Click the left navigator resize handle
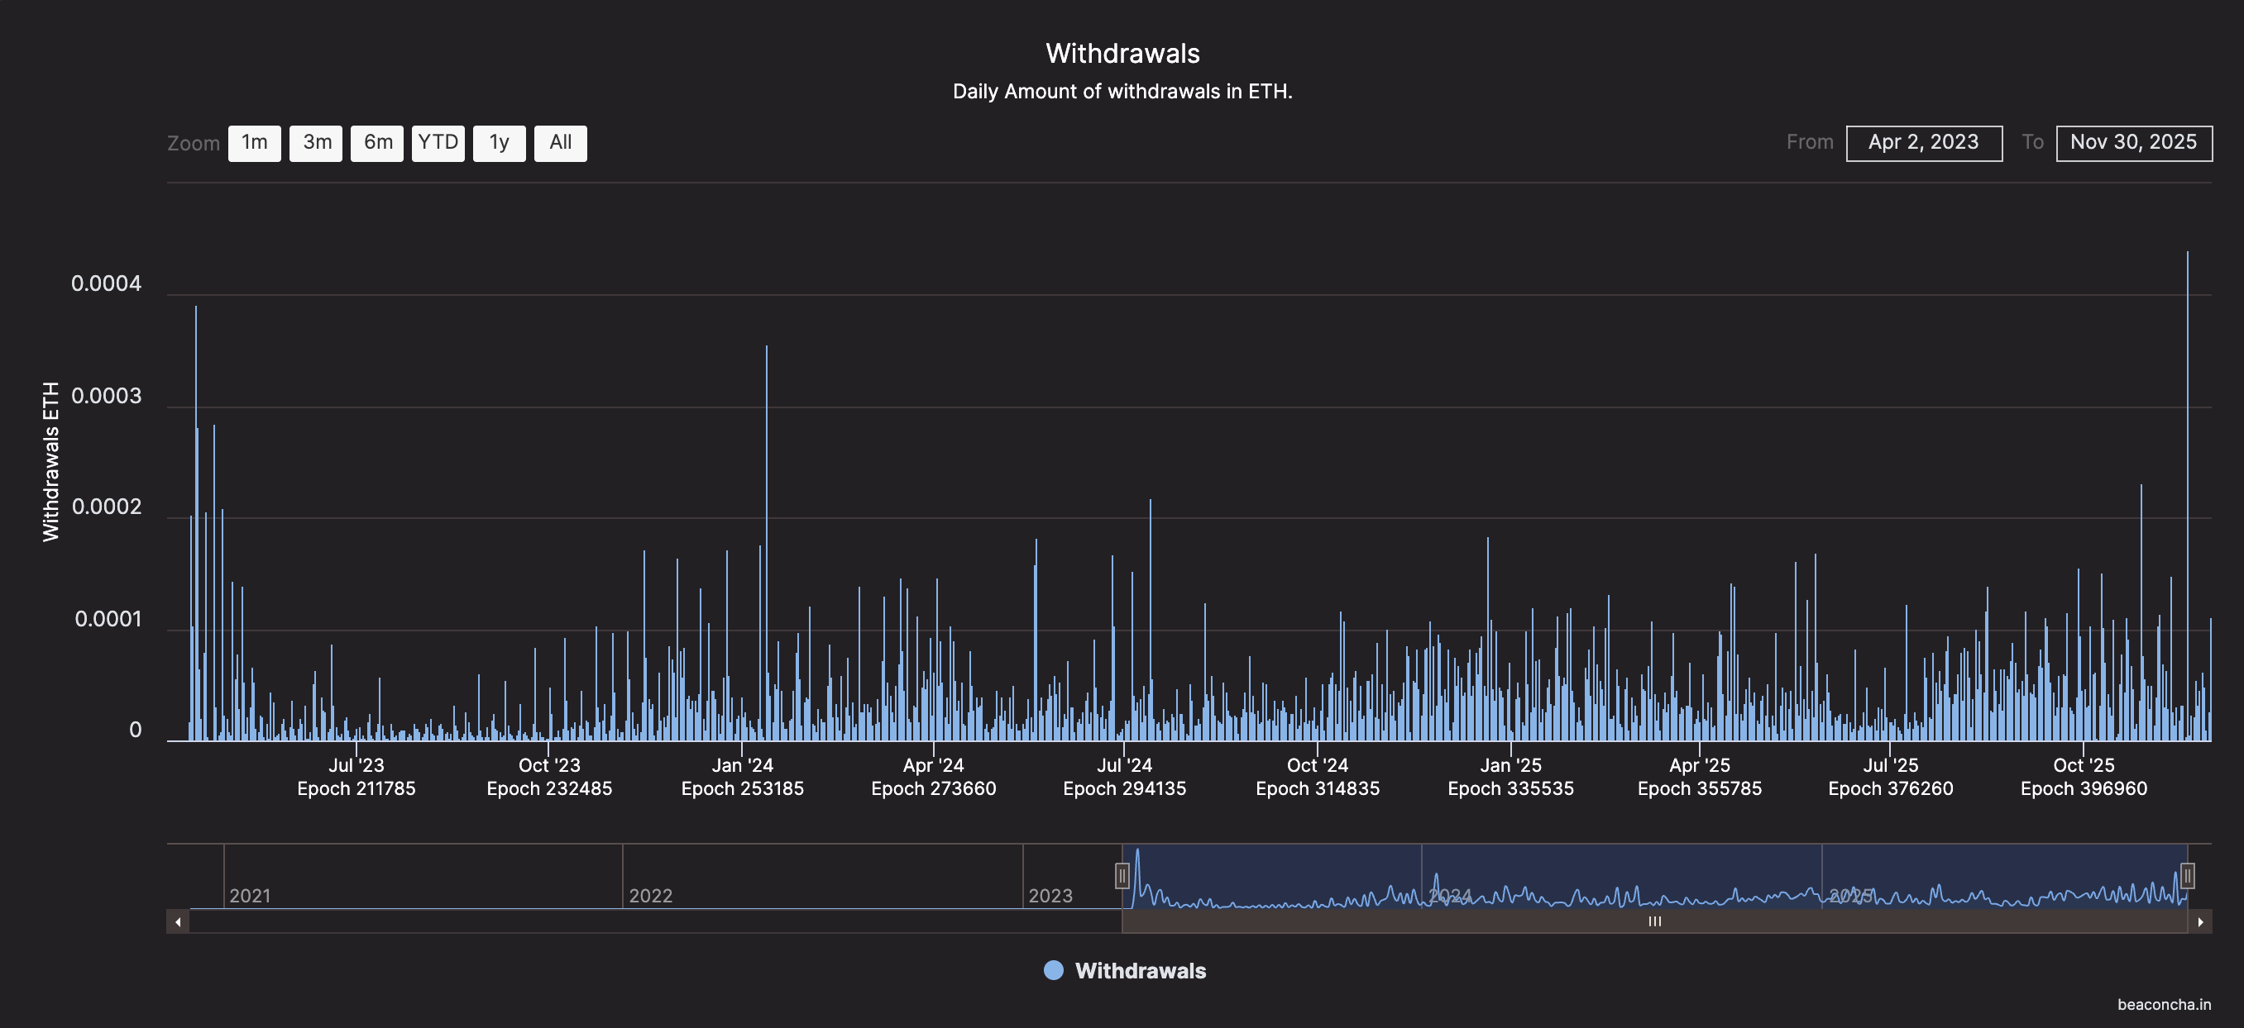Screen dimensions: 2244x1028 coord(1122,877)
